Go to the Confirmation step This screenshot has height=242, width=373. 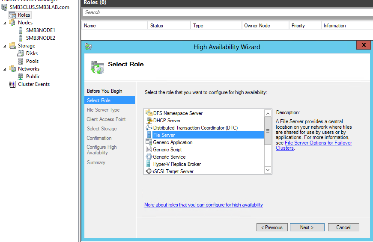(99, 138)
